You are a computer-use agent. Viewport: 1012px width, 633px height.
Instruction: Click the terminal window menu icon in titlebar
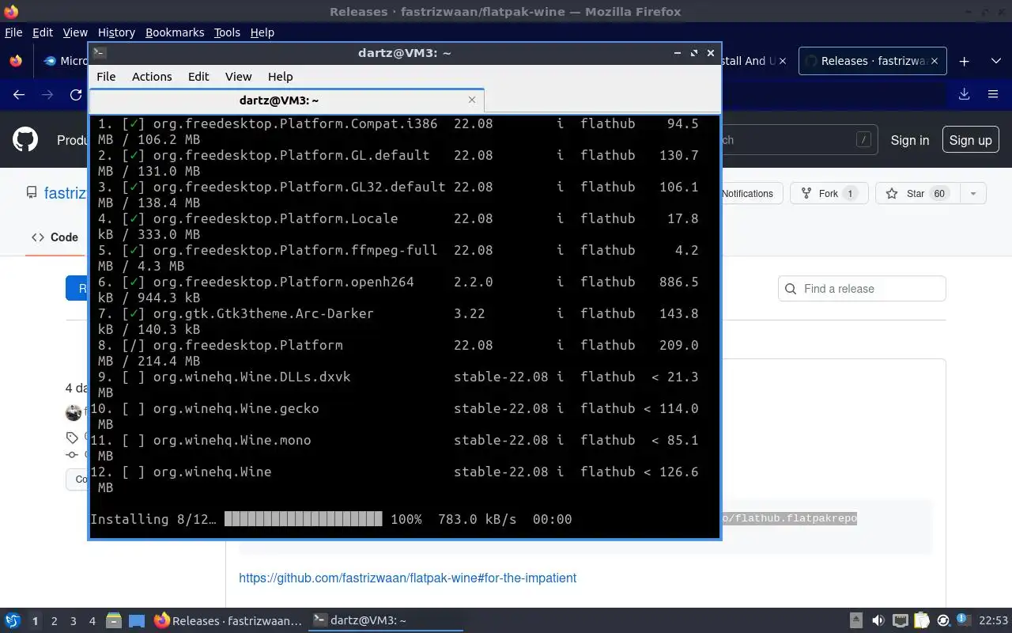point(99,53)
